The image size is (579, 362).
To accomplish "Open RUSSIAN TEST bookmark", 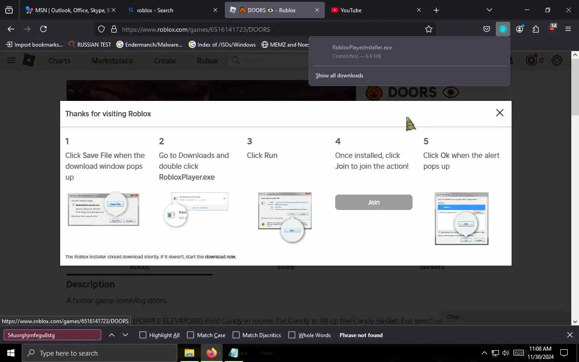I will (x=90, y=44).
